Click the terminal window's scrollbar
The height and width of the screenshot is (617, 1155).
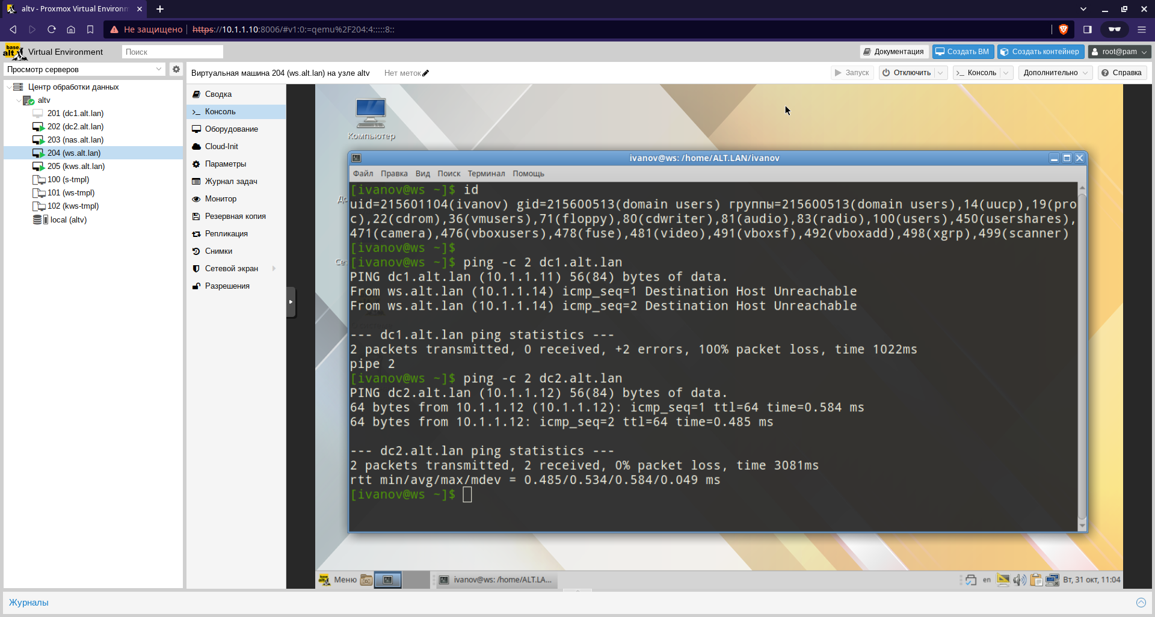(1082, 356)
